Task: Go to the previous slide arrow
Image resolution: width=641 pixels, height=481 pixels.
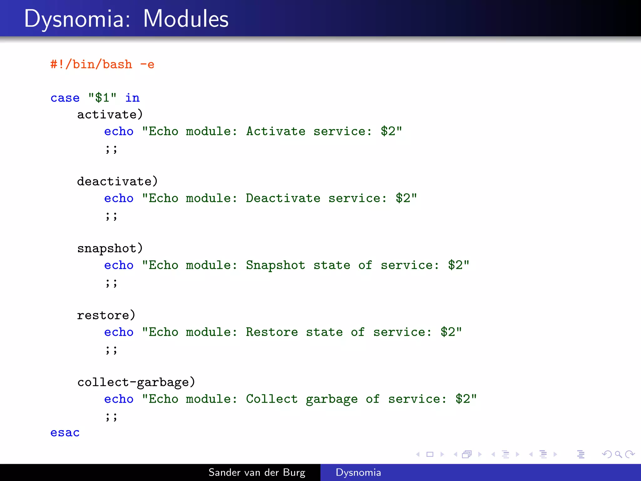Action: [418, 454]
